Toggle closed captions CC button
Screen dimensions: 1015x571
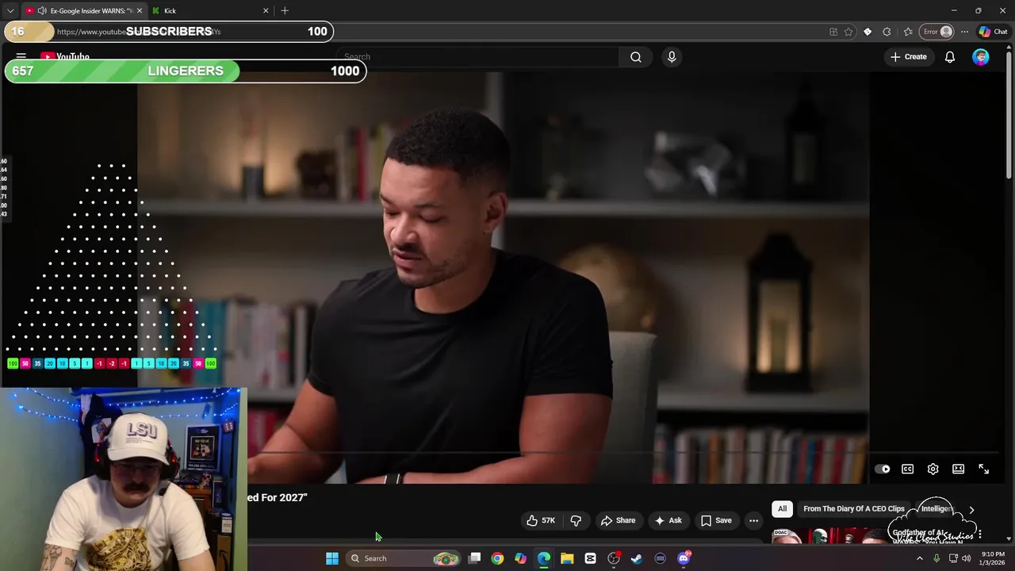pyautogui.click(x=907, y=469)
